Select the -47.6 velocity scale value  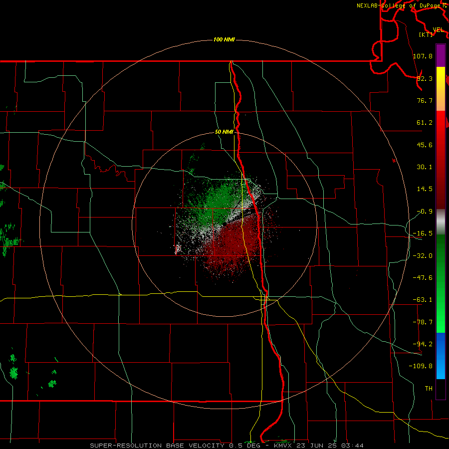pos(423,278)
